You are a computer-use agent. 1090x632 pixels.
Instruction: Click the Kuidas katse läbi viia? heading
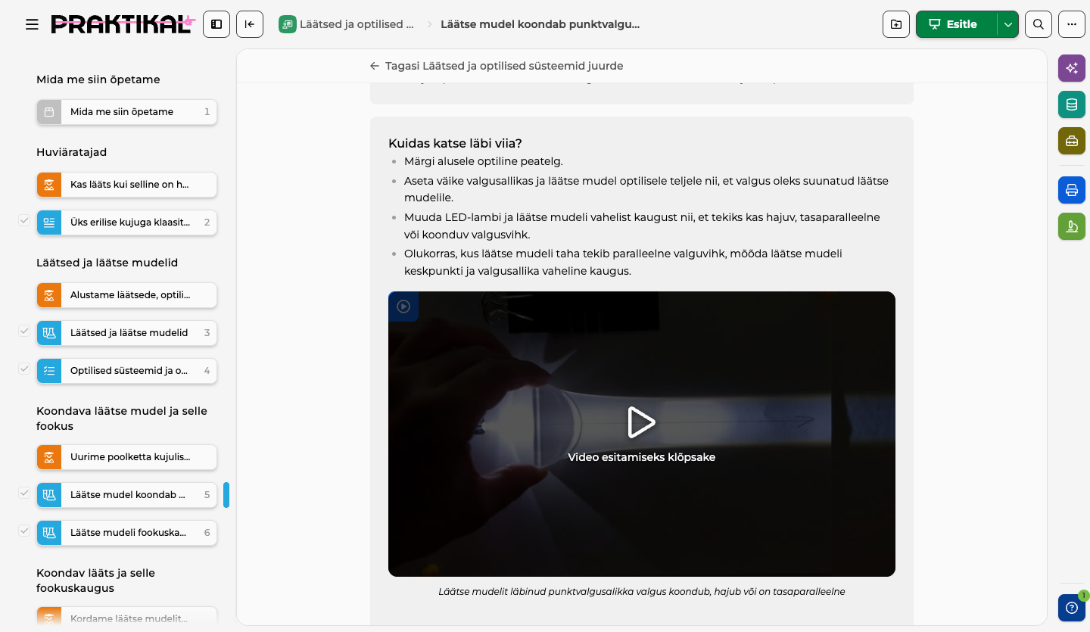[x=455, y=143]
